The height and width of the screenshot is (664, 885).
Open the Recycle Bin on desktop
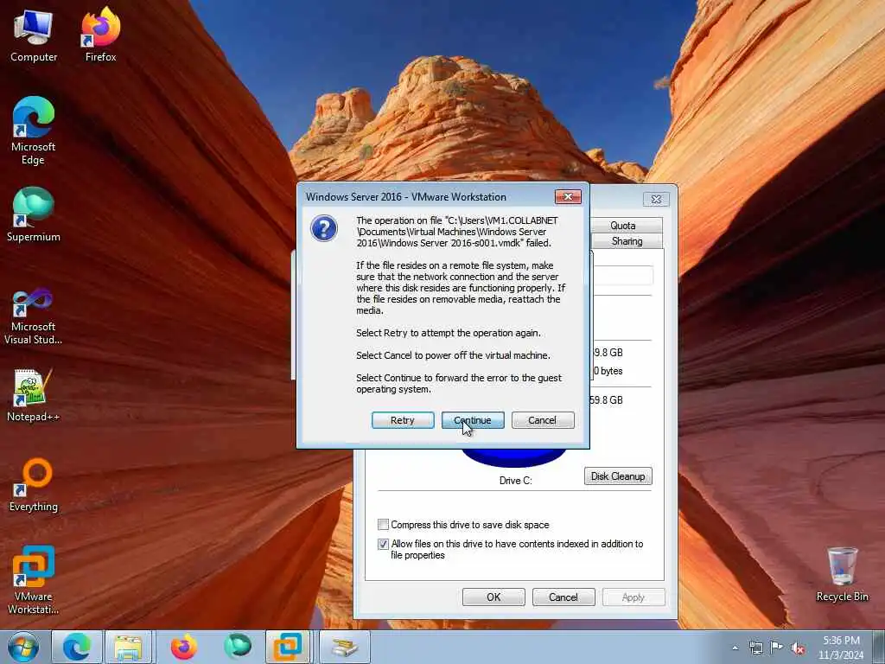pyautogui.click(x=842, y=574)
